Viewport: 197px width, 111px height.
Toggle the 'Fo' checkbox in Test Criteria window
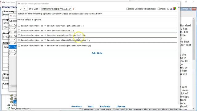[5, 27]
